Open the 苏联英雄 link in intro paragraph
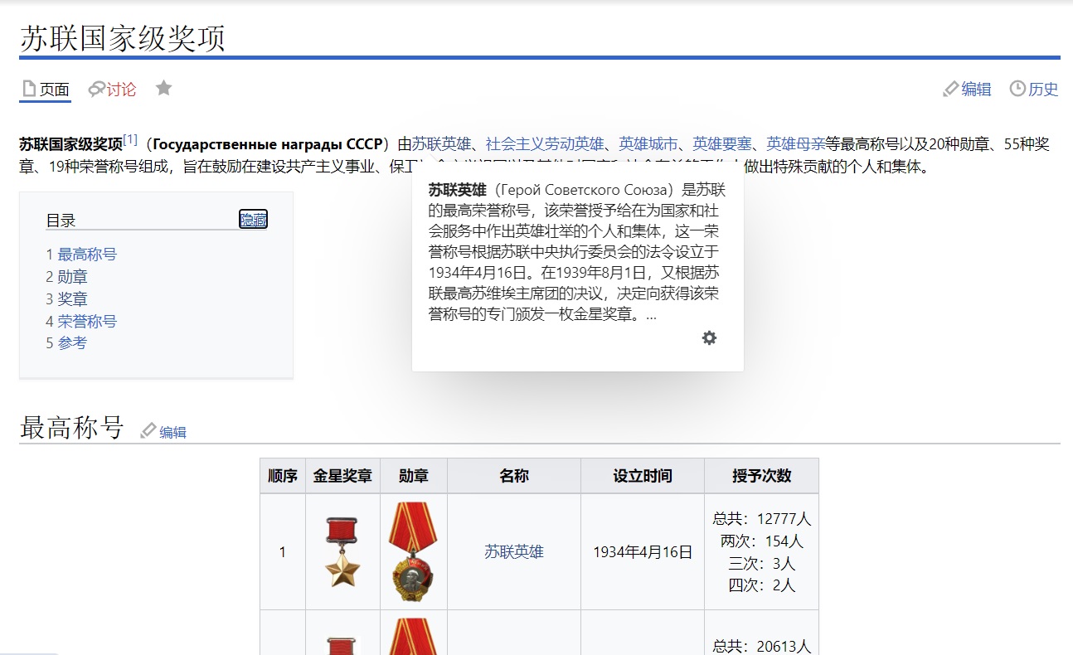The image size is (1073, 655). coord(441,143)
